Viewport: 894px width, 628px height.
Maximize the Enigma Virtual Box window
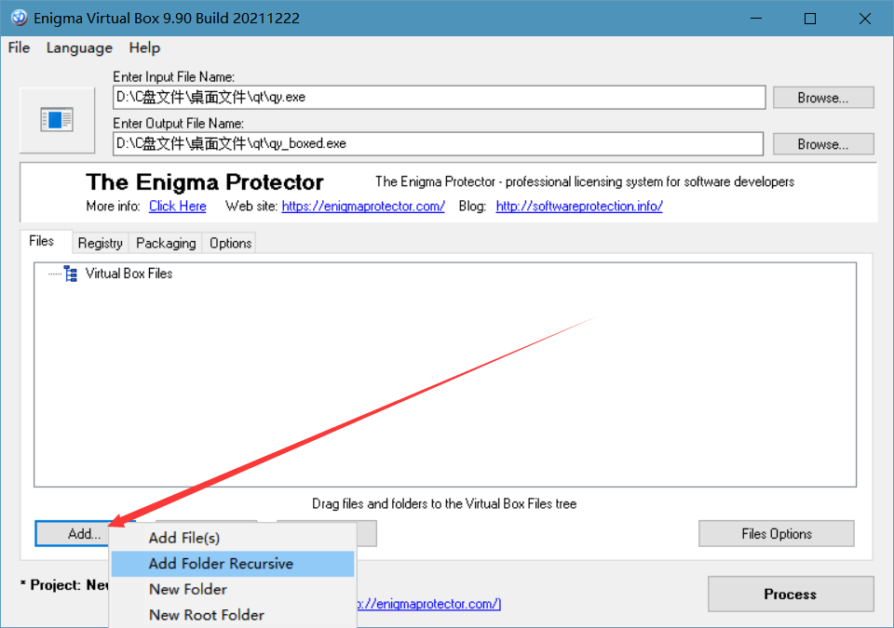point(809,19)
